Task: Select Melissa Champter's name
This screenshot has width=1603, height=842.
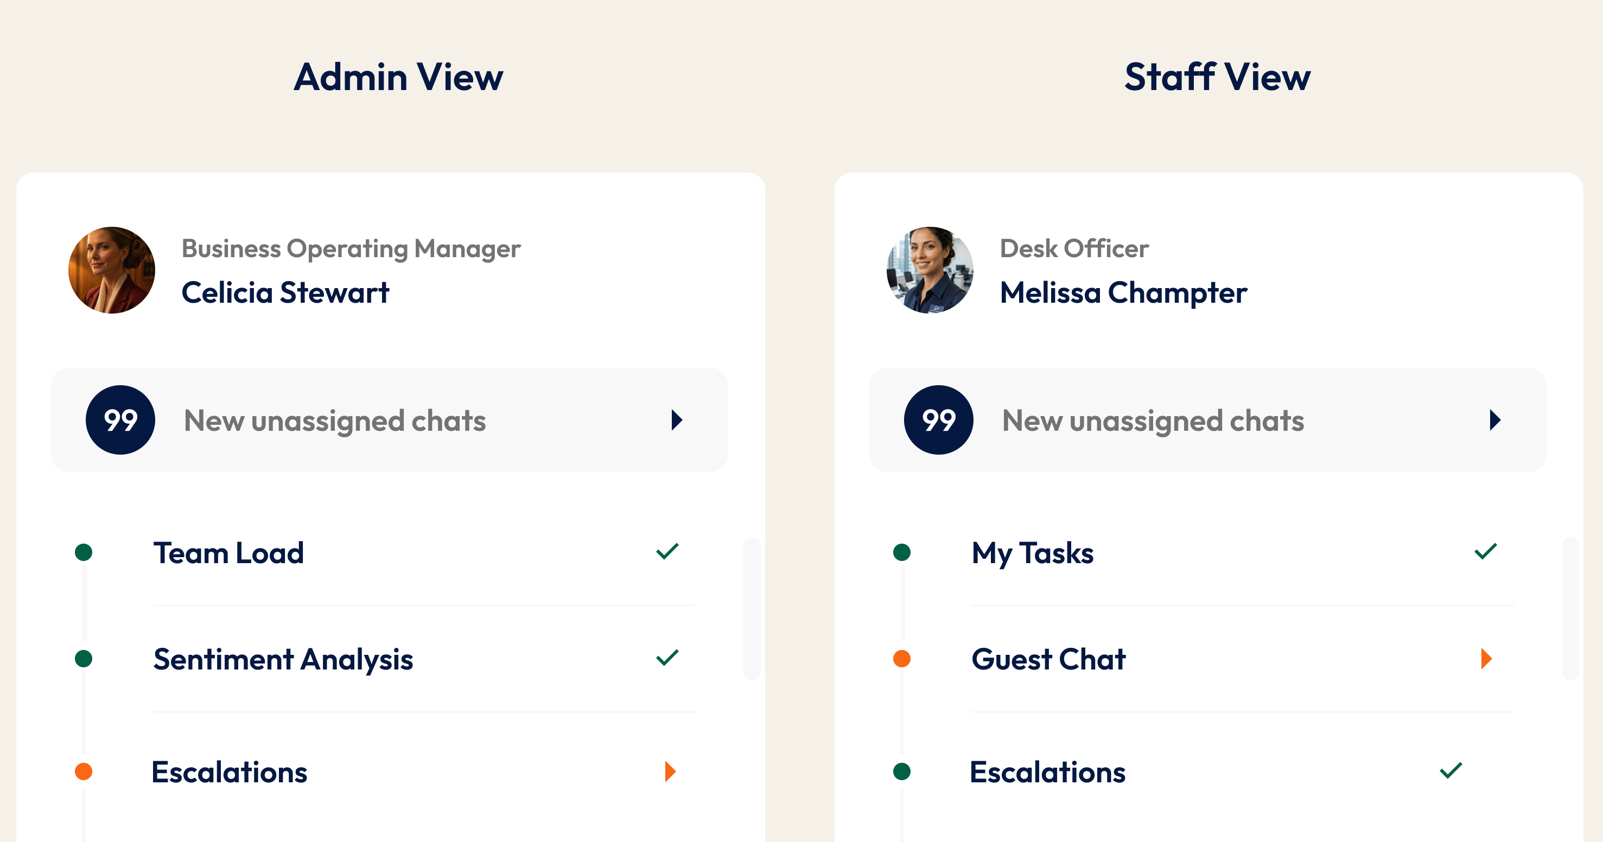Action: 1123,292
